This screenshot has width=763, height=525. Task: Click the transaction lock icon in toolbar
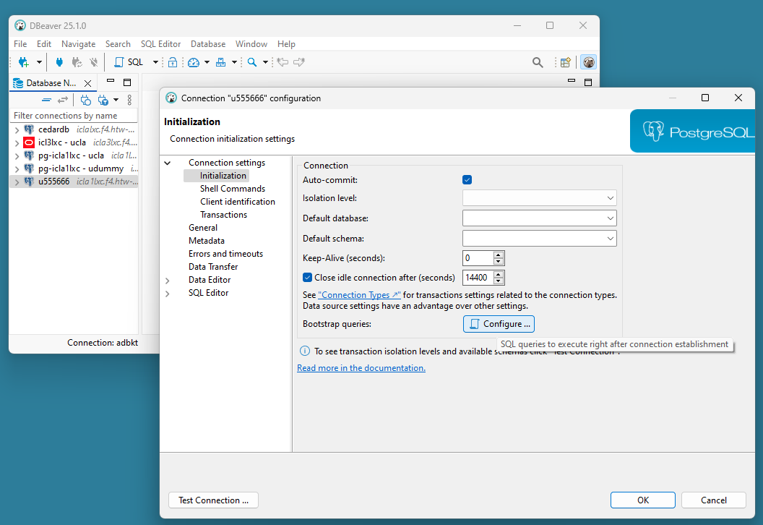172,62
